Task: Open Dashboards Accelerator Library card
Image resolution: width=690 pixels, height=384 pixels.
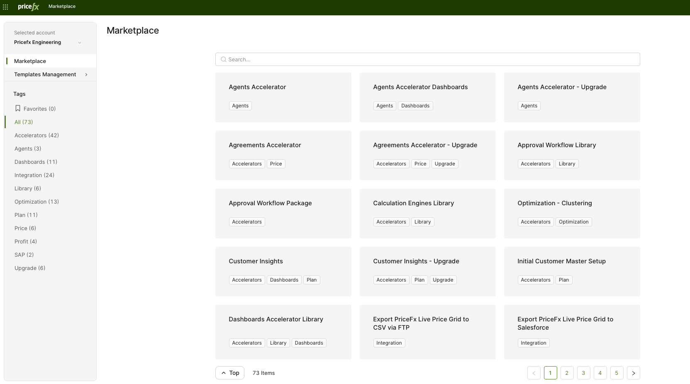Action: [283, 332]
